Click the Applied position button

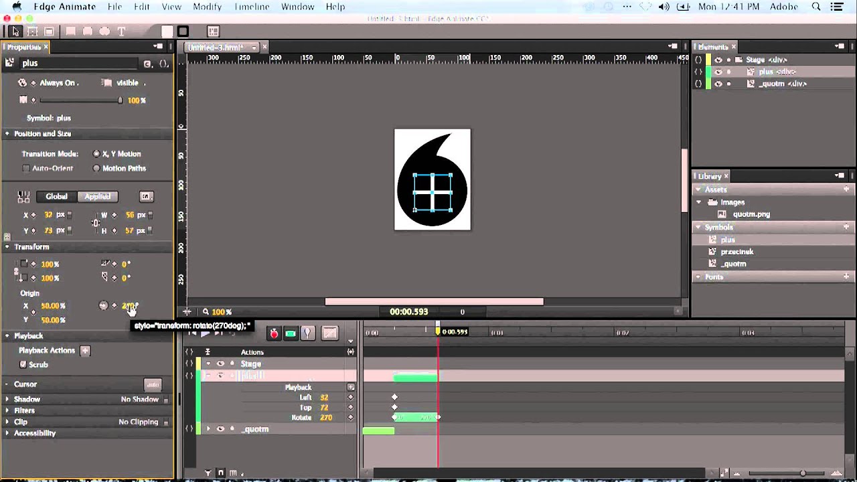click(98, 196)
